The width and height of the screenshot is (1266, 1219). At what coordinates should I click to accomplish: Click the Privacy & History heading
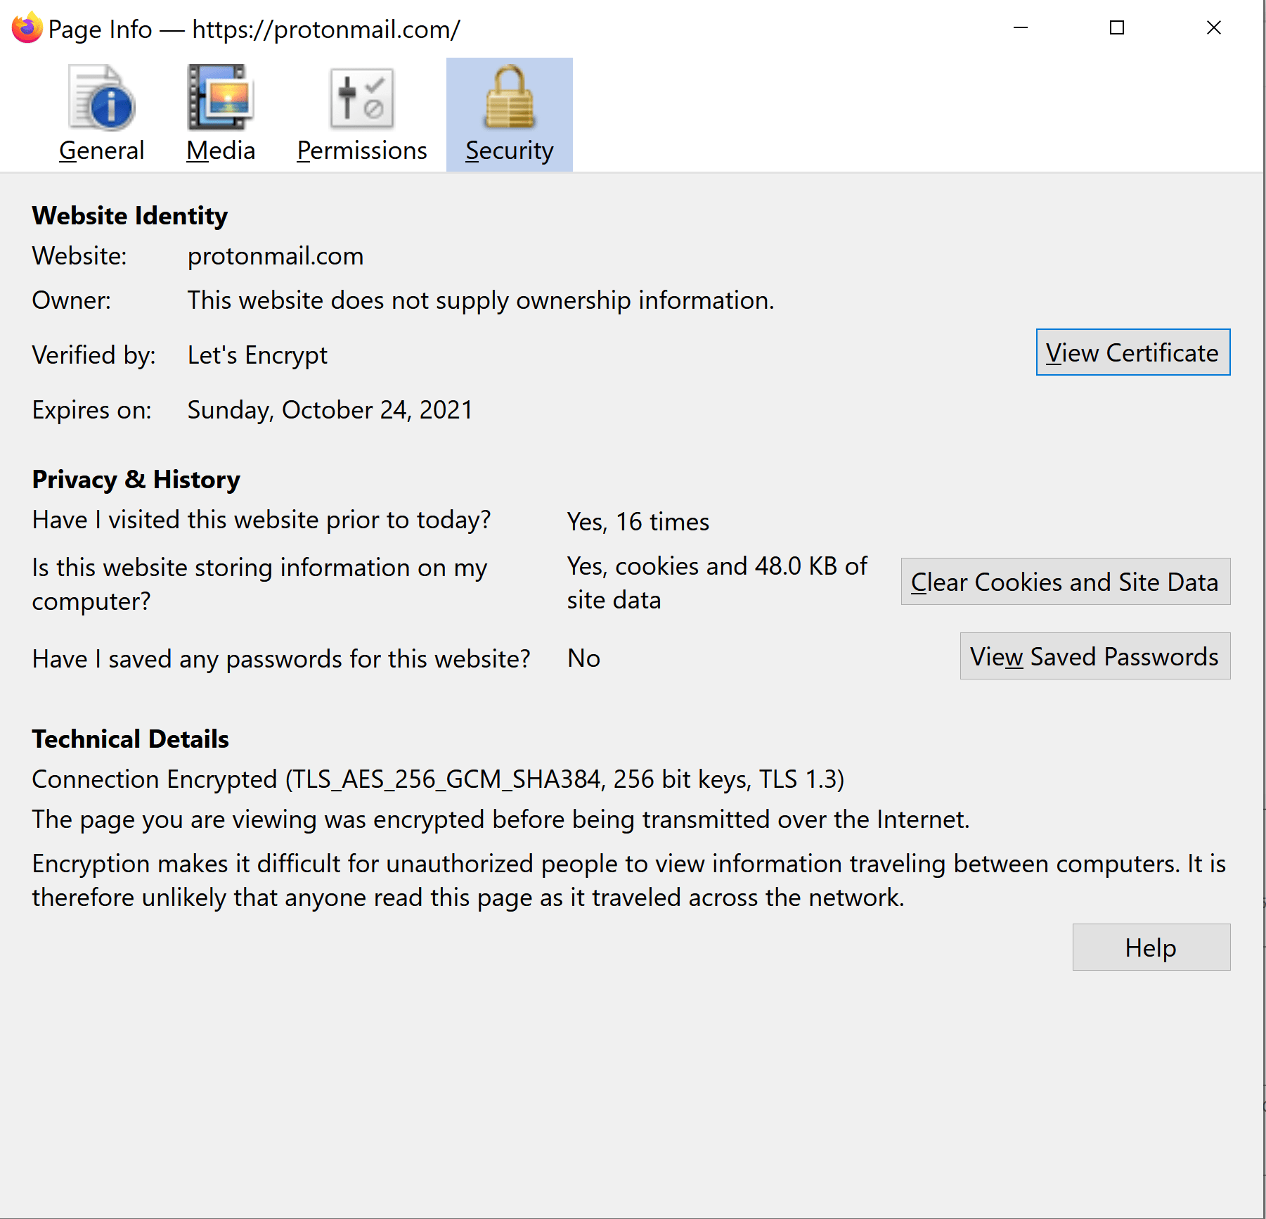point(136,480)
